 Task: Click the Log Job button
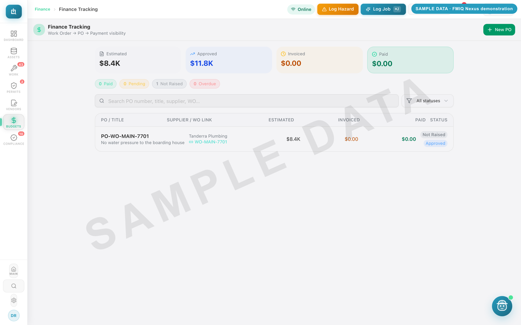(383, 9)
